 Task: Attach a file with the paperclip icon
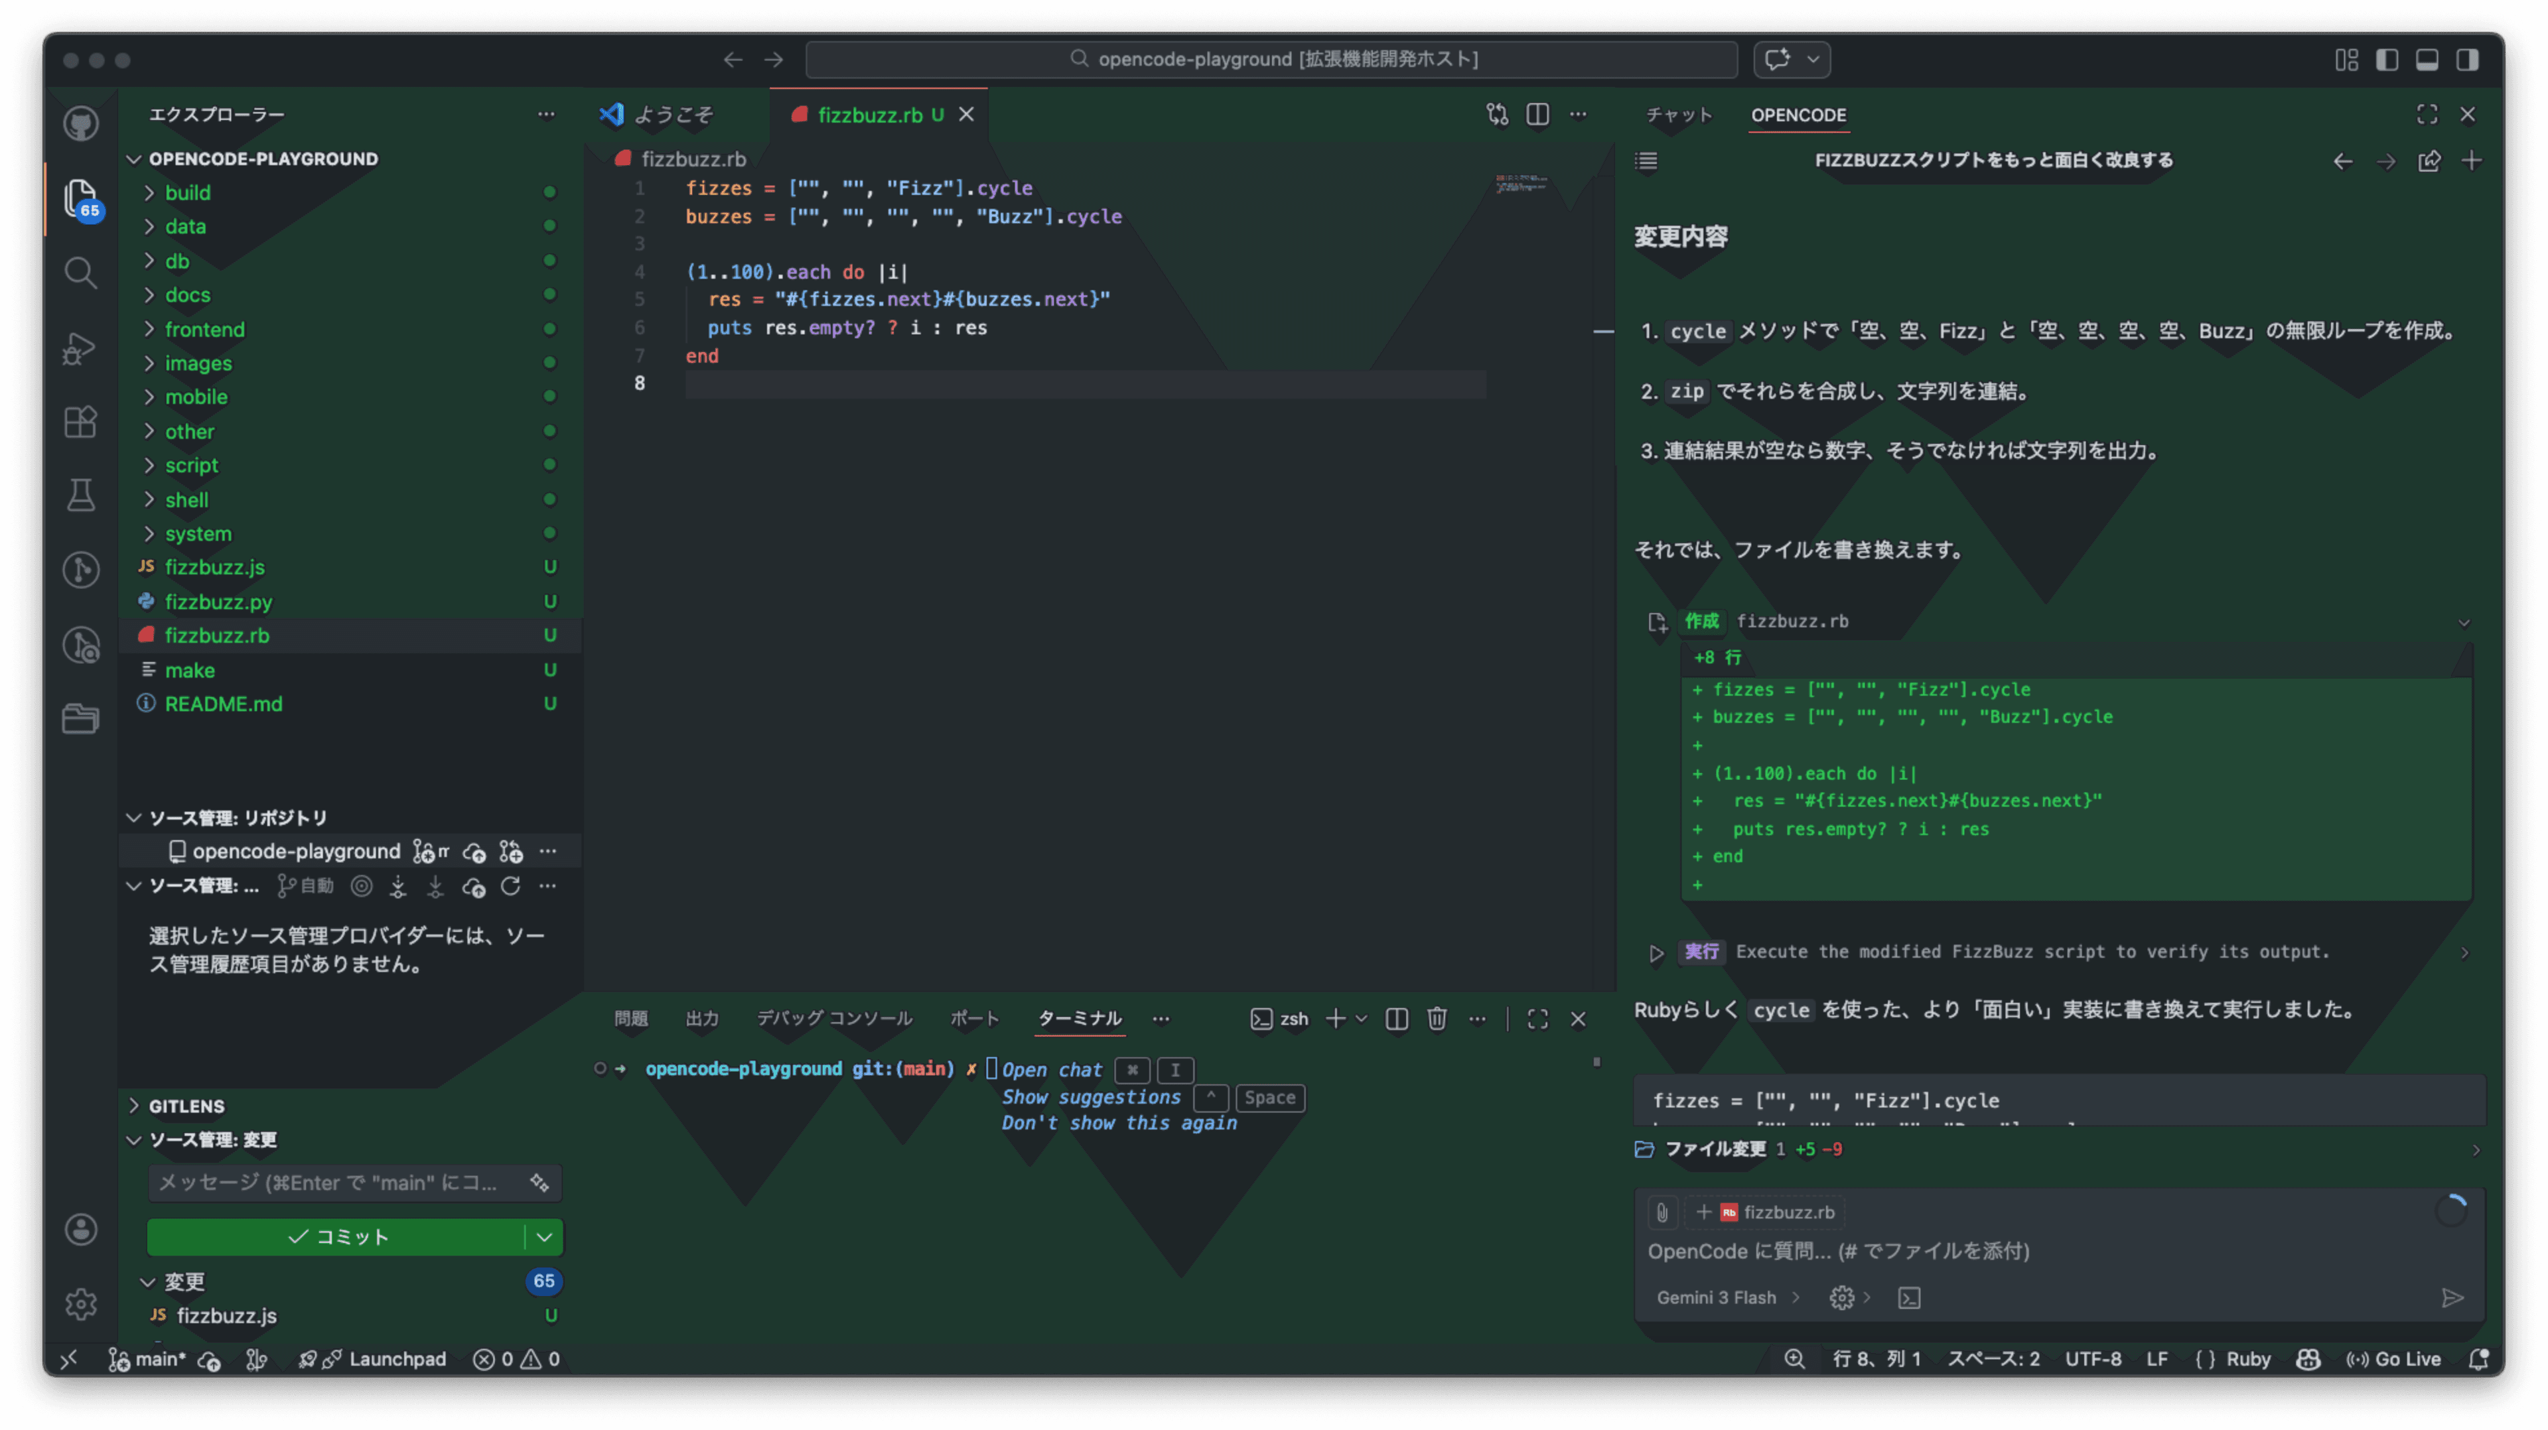(1662, 1211)
